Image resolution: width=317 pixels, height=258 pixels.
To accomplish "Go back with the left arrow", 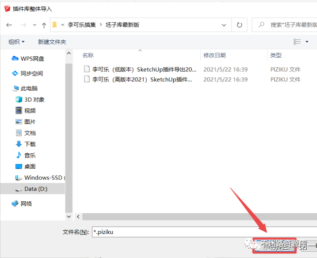I will coord(9,25).
